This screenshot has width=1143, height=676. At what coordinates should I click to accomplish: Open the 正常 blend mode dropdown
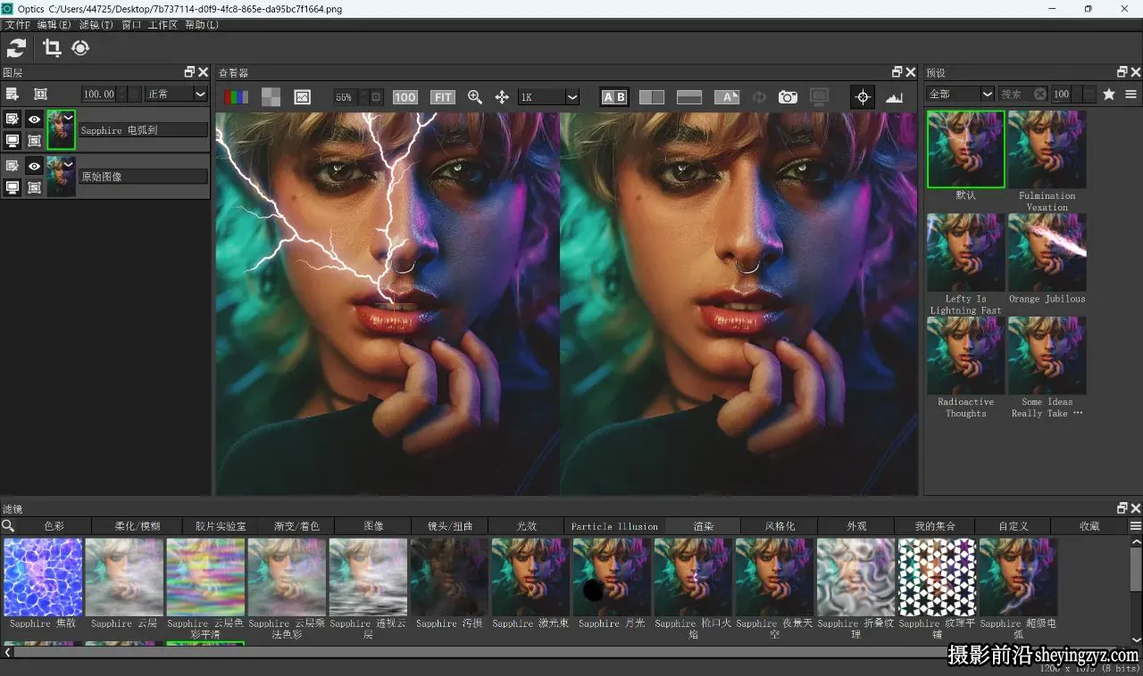[x=176, y=94]
